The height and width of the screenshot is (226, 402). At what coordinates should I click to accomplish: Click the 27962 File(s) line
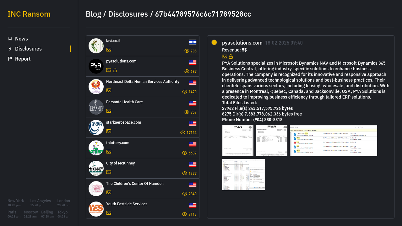[258, 108]
